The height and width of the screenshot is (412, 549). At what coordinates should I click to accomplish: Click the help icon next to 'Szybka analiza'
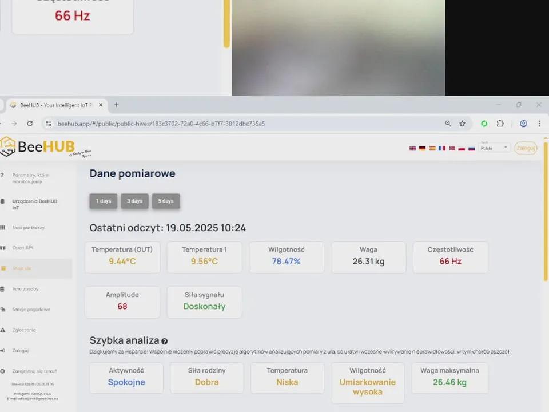165,341
